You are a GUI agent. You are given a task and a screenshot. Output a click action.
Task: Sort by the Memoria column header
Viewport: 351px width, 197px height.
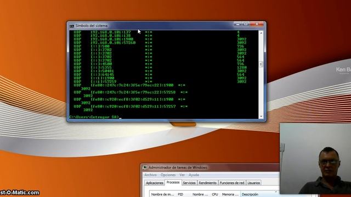click(230, 194)
